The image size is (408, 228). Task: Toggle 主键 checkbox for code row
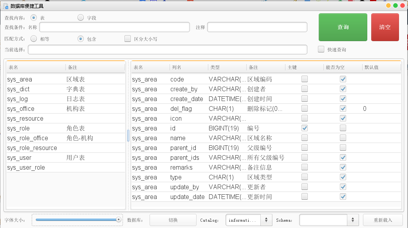[305, 79]
